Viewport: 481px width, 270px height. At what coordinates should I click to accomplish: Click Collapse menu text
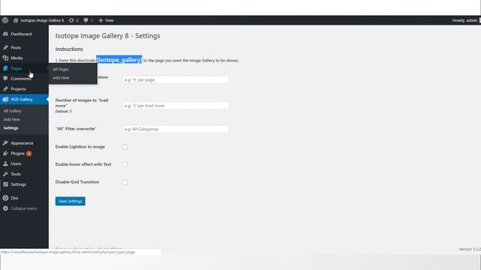pyautogui.click(x=23, y=208)
